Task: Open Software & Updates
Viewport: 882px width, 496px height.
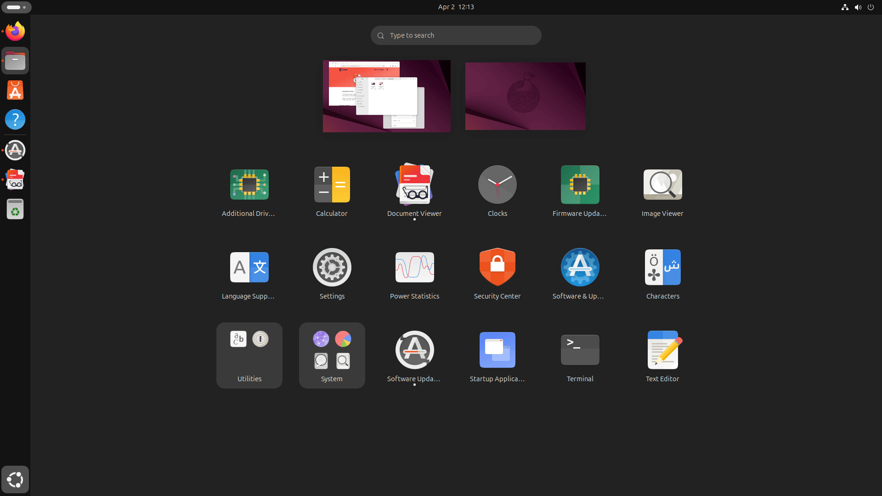Action: pyautogui.click(x=580, y=267)
